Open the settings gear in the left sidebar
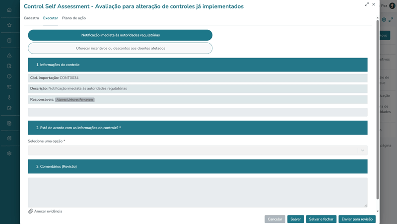 tap(9, 153)
